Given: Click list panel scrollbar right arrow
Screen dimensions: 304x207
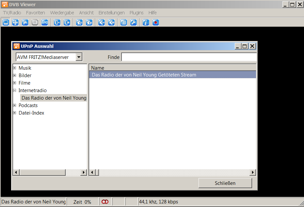Looking at the screenshot, I should pyautogui.click(x=253, y=172).
